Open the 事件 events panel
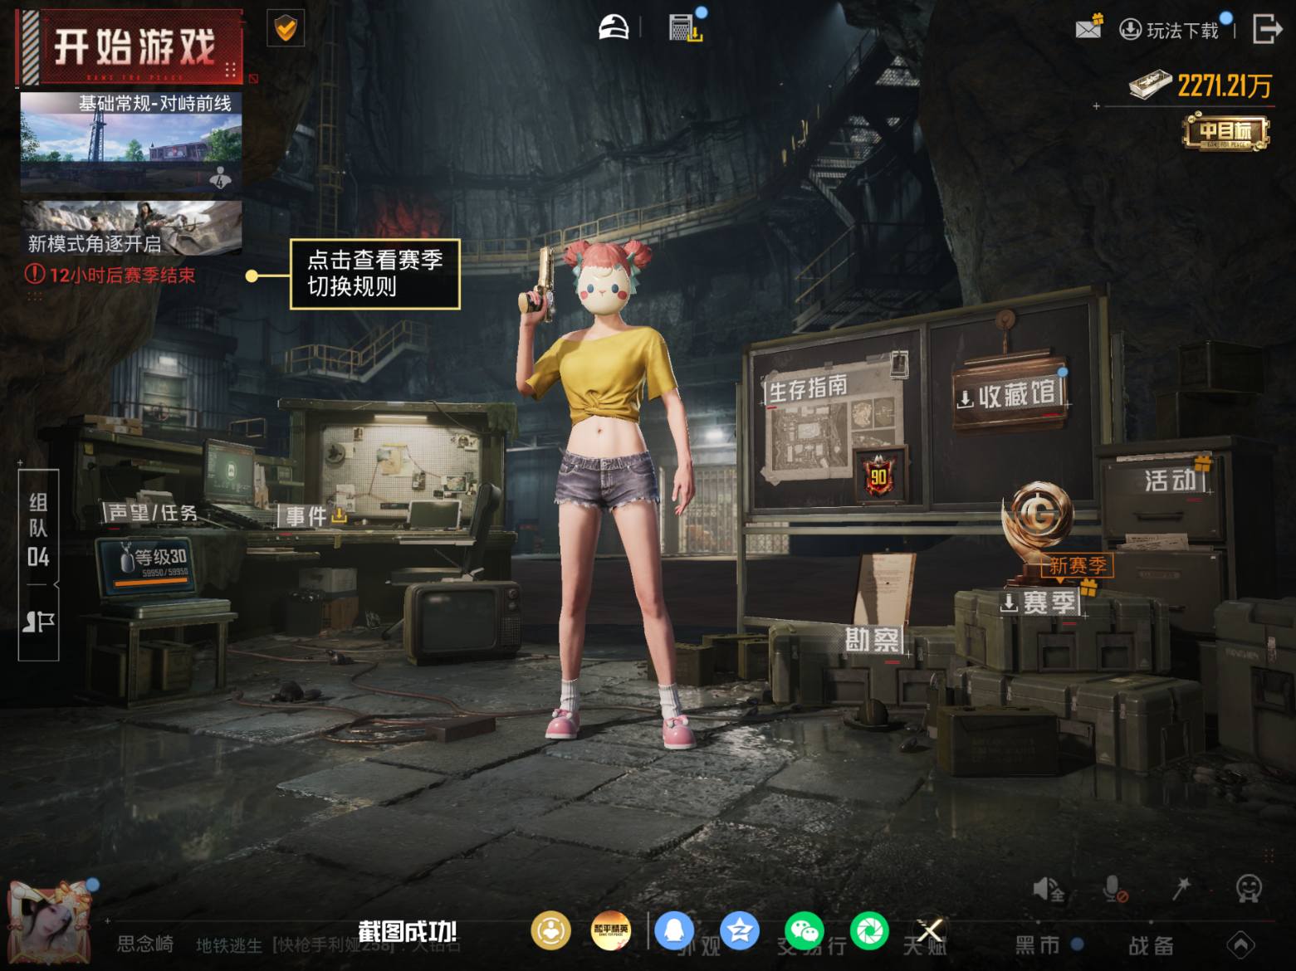Viewport: 1296px width, 971px height. [x=313, y=515]
